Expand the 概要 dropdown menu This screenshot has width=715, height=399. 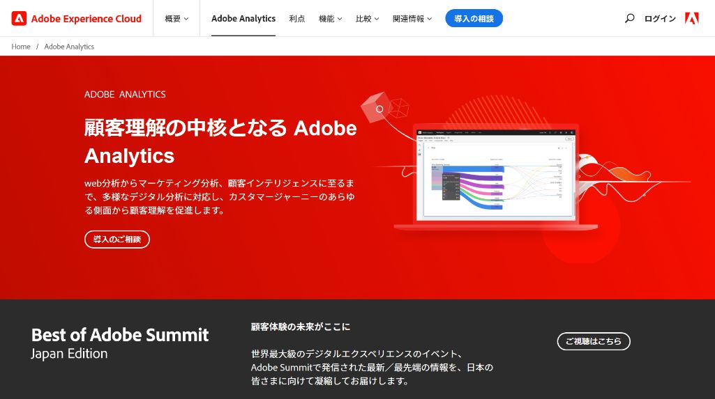(176, 19)
